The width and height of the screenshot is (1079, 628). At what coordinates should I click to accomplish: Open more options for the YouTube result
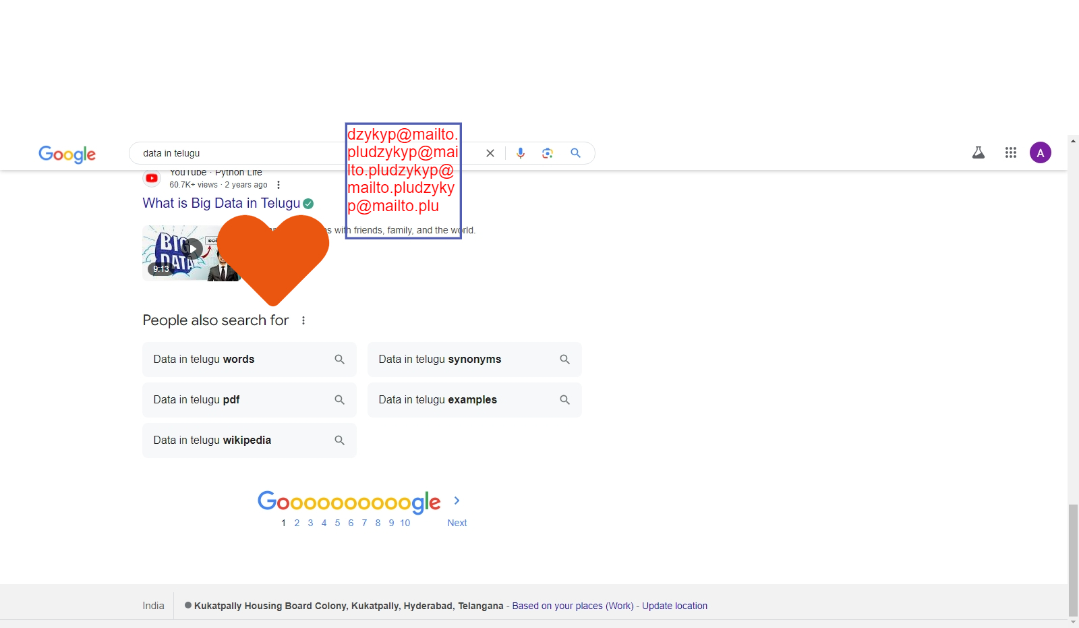click(x=279, y=185)
